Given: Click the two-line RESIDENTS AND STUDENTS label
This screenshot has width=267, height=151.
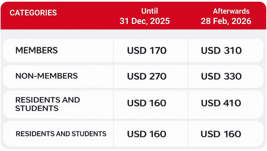Looking at the screenshot, I should [47, 104].
